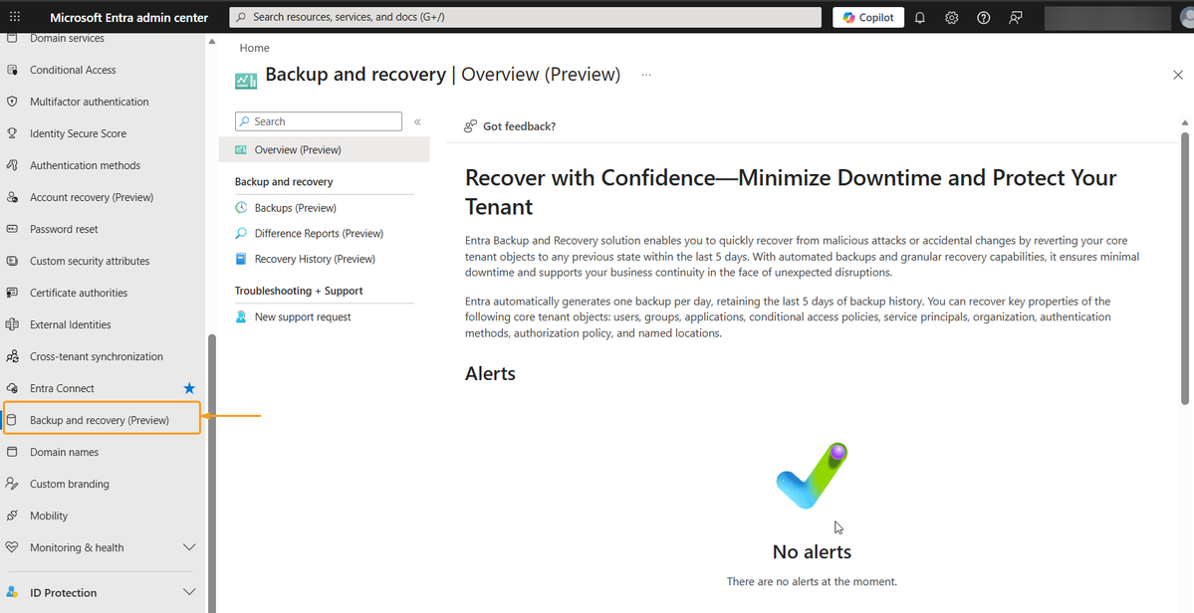Go to the Home breadcrumb link
Image resolution: width=1194 pixels, height=613 pixels.
[x=254, y=48]
